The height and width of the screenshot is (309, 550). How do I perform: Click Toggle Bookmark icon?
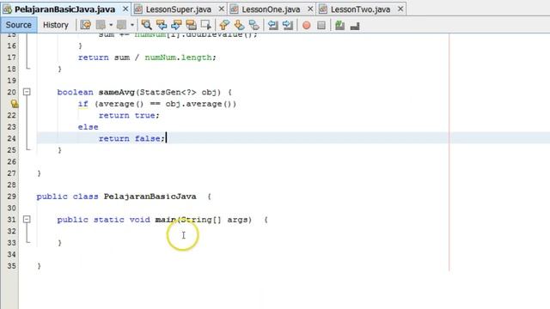pos(254,25)
